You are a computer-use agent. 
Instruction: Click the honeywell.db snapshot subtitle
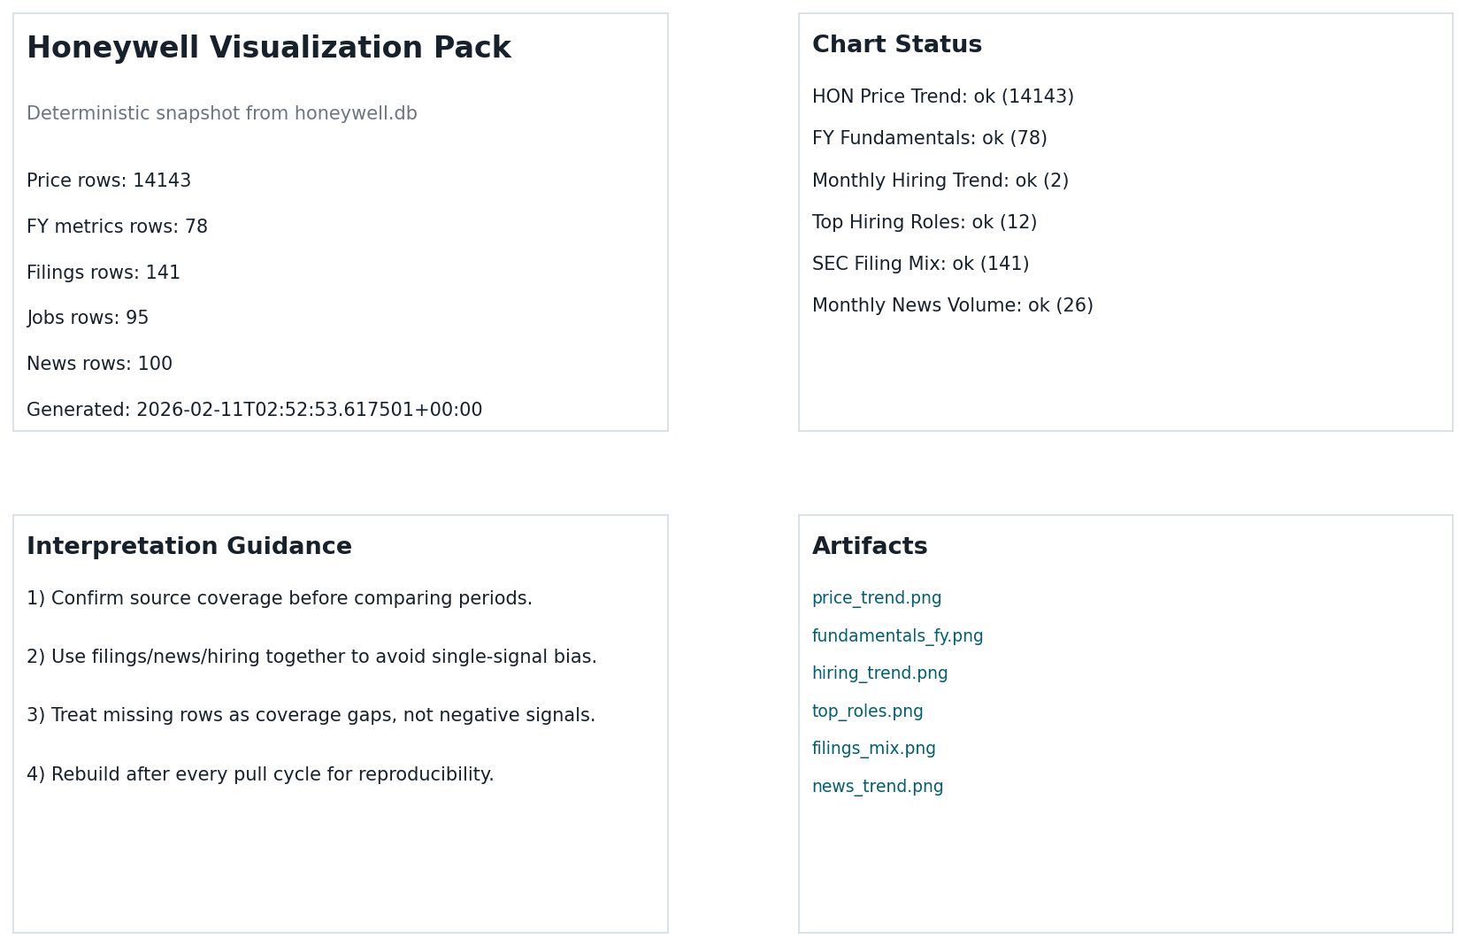221,114
